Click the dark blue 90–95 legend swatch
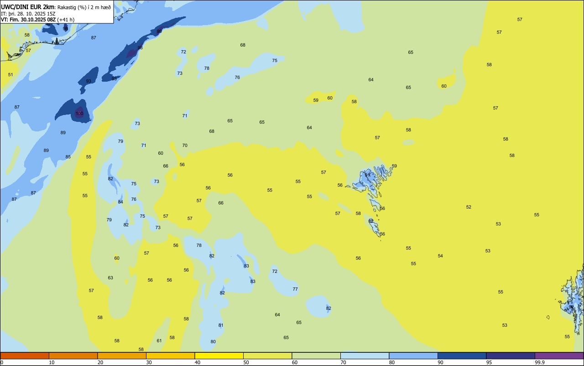This screenshot has height=366, width=584. pos(462,356)
